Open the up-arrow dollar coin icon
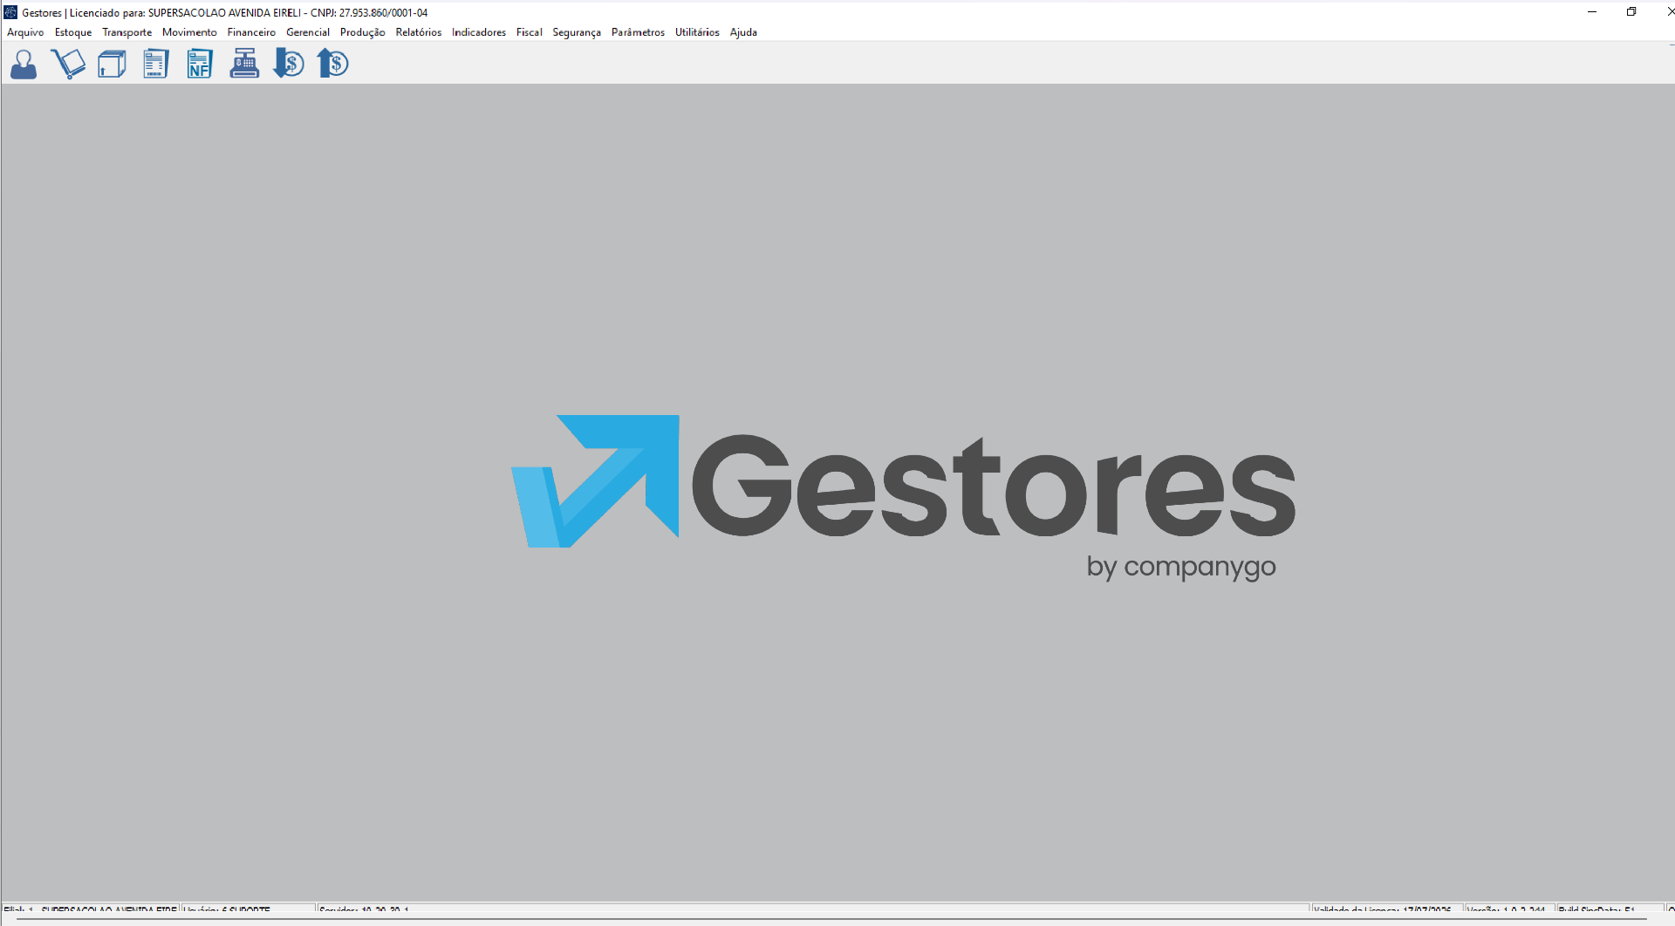Viewport: 1675px width, 926px height. (x=333, y=65)
